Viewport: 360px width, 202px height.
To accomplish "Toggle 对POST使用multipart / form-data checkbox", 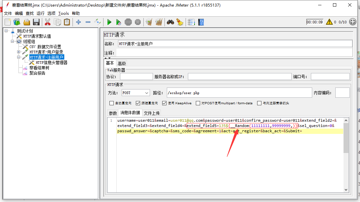I will pyautogui.click(x=198, y=103).
